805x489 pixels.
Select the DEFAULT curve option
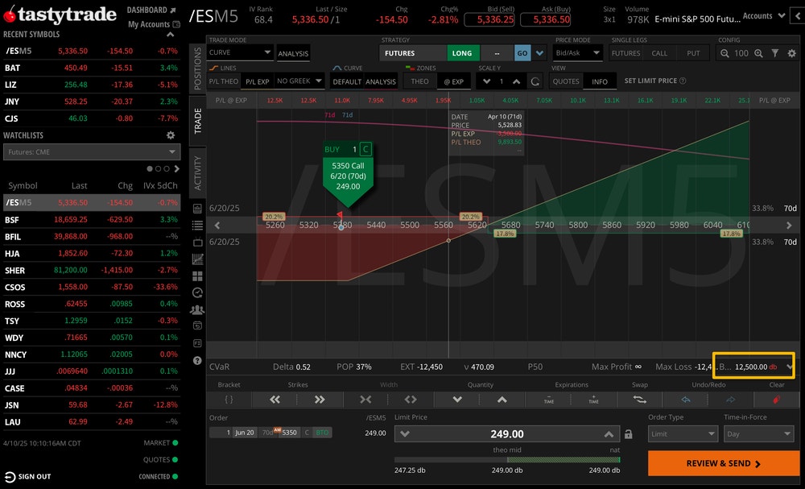(347, 81)
